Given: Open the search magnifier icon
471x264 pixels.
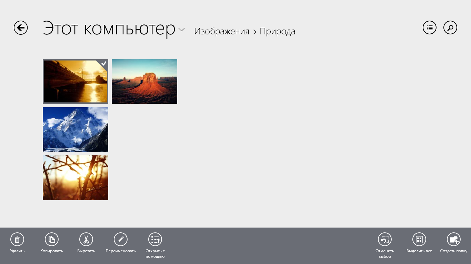Looking at the screenshot, I should (x=450, y=28).
